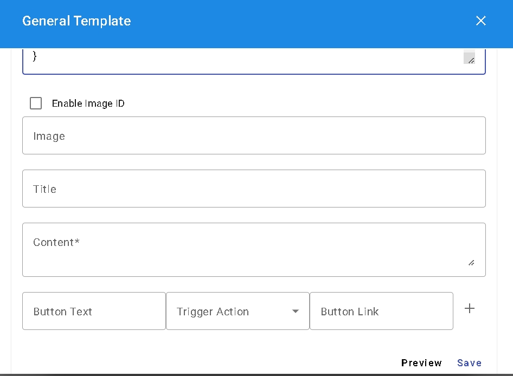Click the Content textarea resize handle
The image size is (513, 376).
(x=471, y=263)
